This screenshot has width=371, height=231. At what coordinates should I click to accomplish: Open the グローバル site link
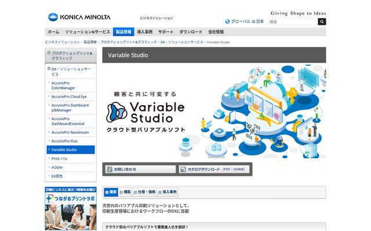[x=241, y=21]
